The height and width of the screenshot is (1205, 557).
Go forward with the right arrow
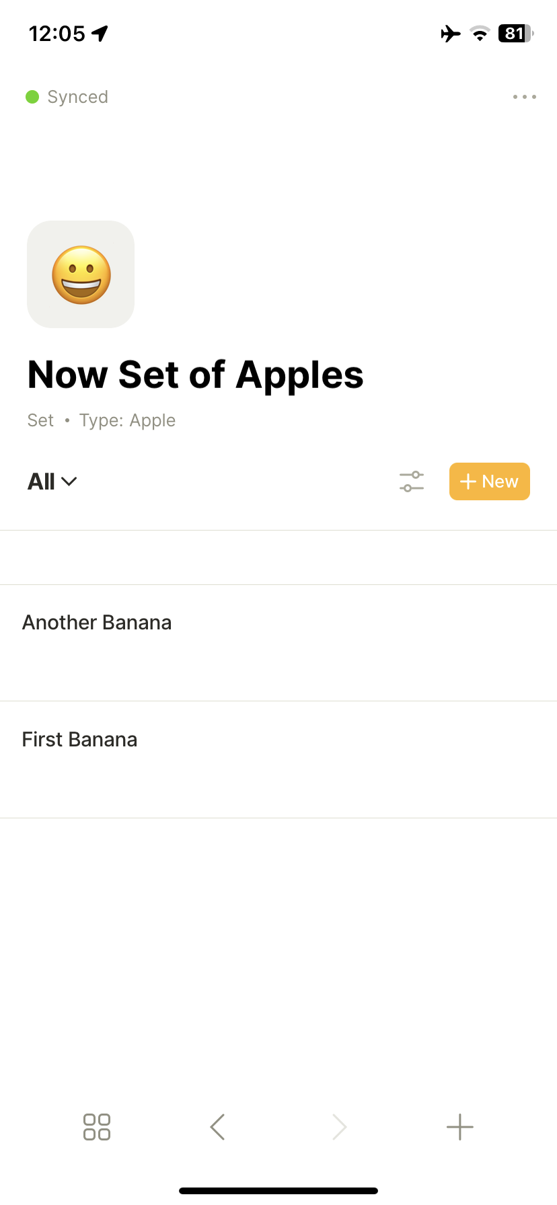[x=339, y=1127]
